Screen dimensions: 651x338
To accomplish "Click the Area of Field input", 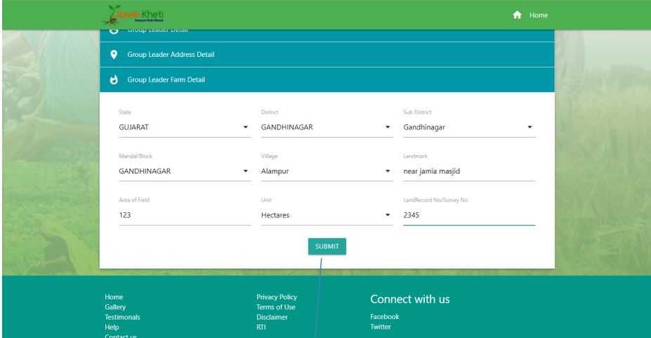I will [x=184, y=216].
